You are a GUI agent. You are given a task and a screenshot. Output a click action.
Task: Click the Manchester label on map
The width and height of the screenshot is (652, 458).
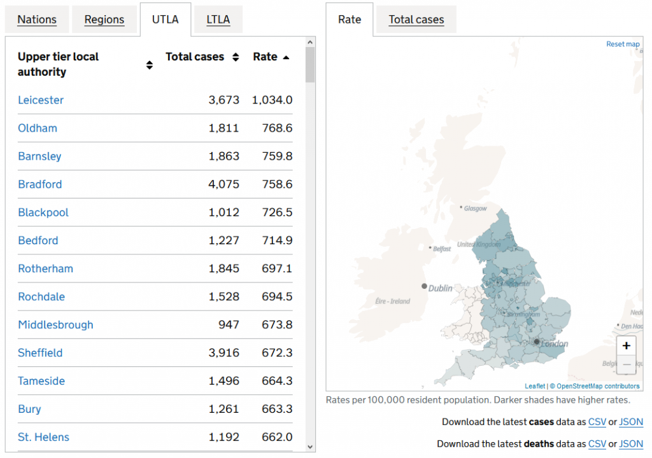click(x=516, y=284)
